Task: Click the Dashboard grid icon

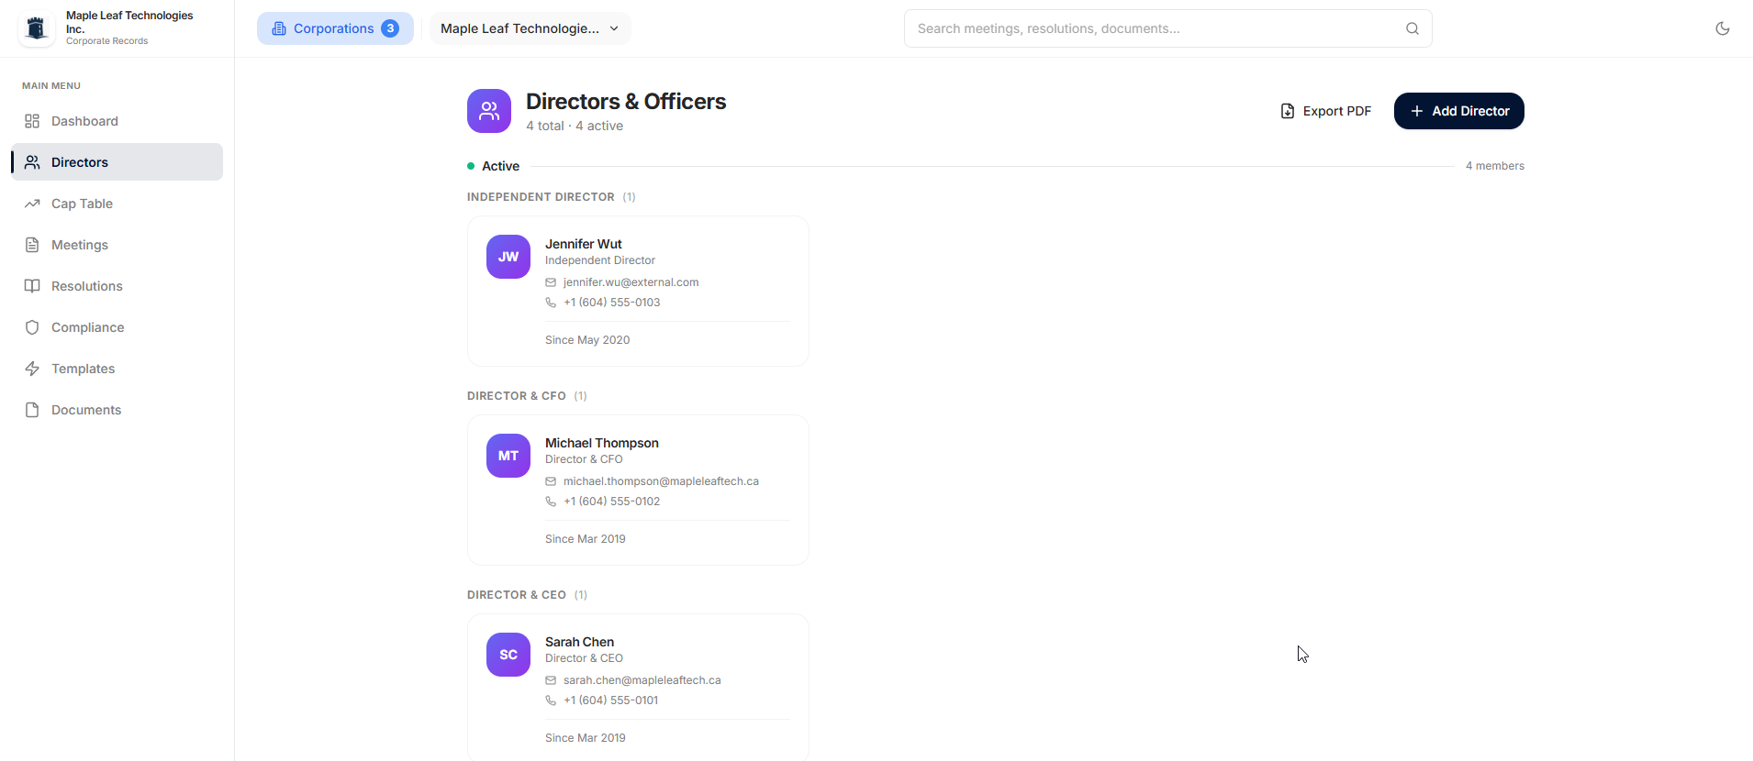Action: click(32, 121)
